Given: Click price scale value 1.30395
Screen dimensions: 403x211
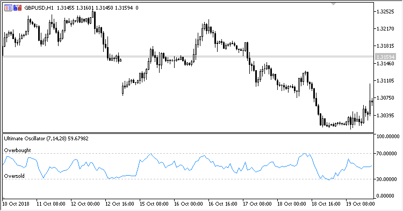Looking at the screenshot, I should [385, 116].
